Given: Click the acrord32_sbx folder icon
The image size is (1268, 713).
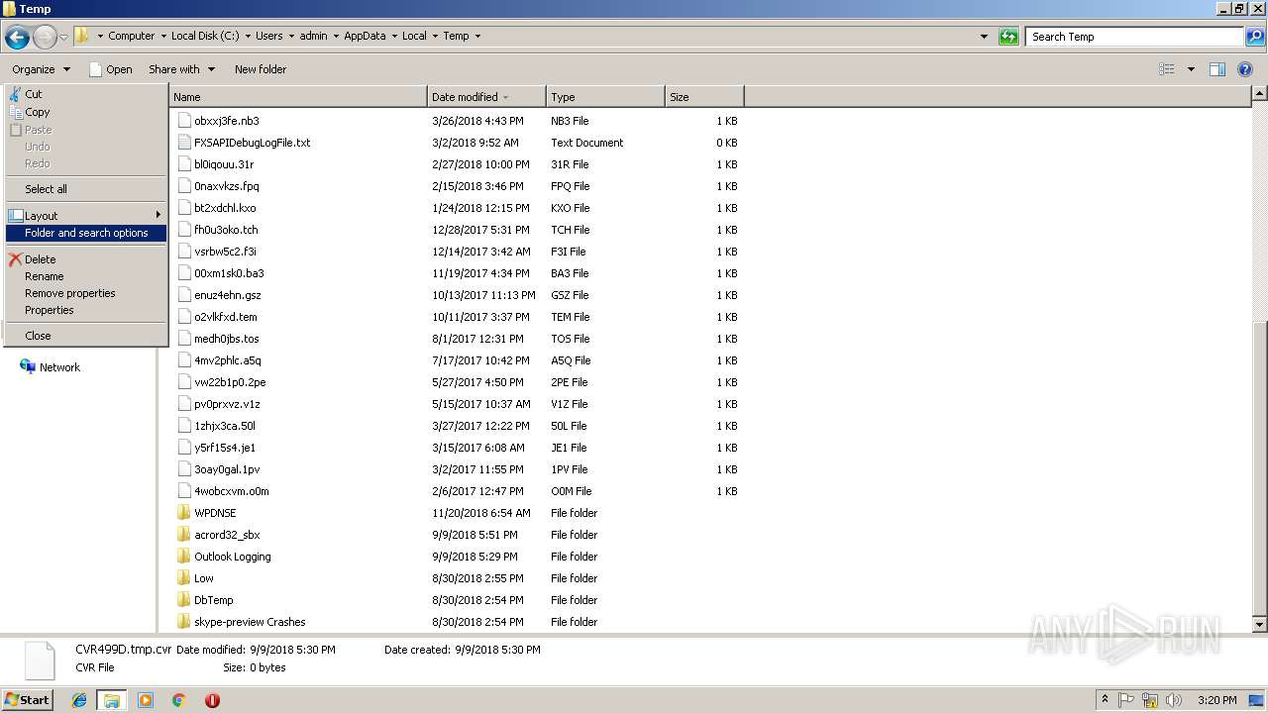Looking at the screenshot, I should (x=183, y=535).
